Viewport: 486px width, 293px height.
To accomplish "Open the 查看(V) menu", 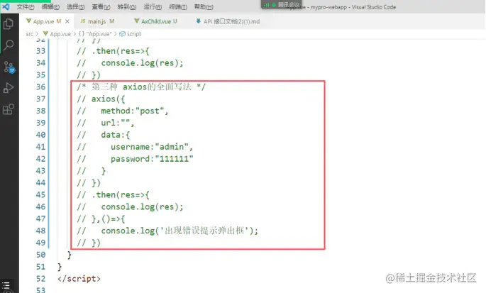I will (101, 7).
